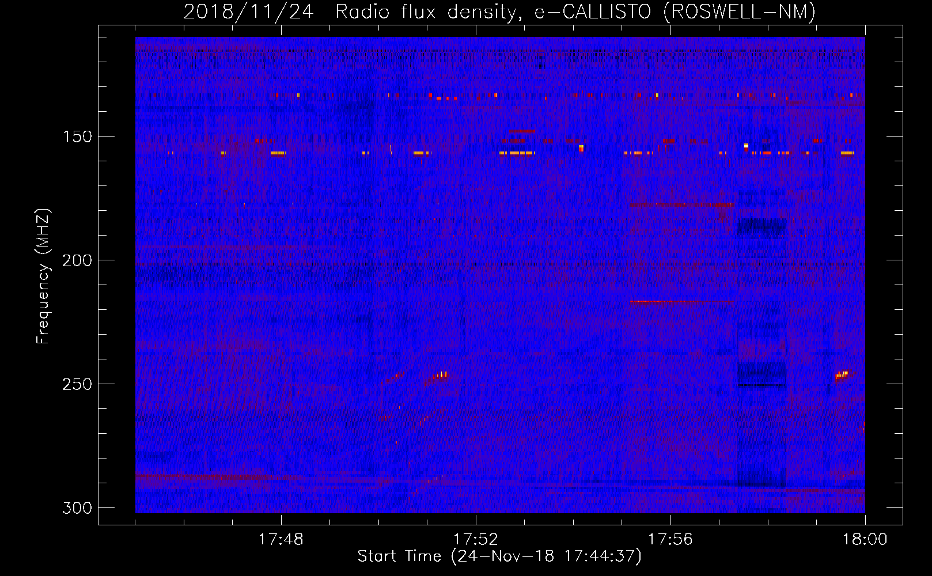
Task: Click the 17:56 time tick label
Action: [670, 540]
